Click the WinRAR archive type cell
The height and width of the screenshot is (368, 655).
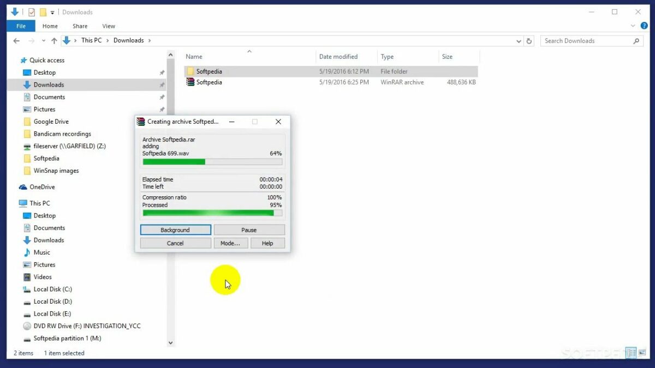click(x=402, y=82)
